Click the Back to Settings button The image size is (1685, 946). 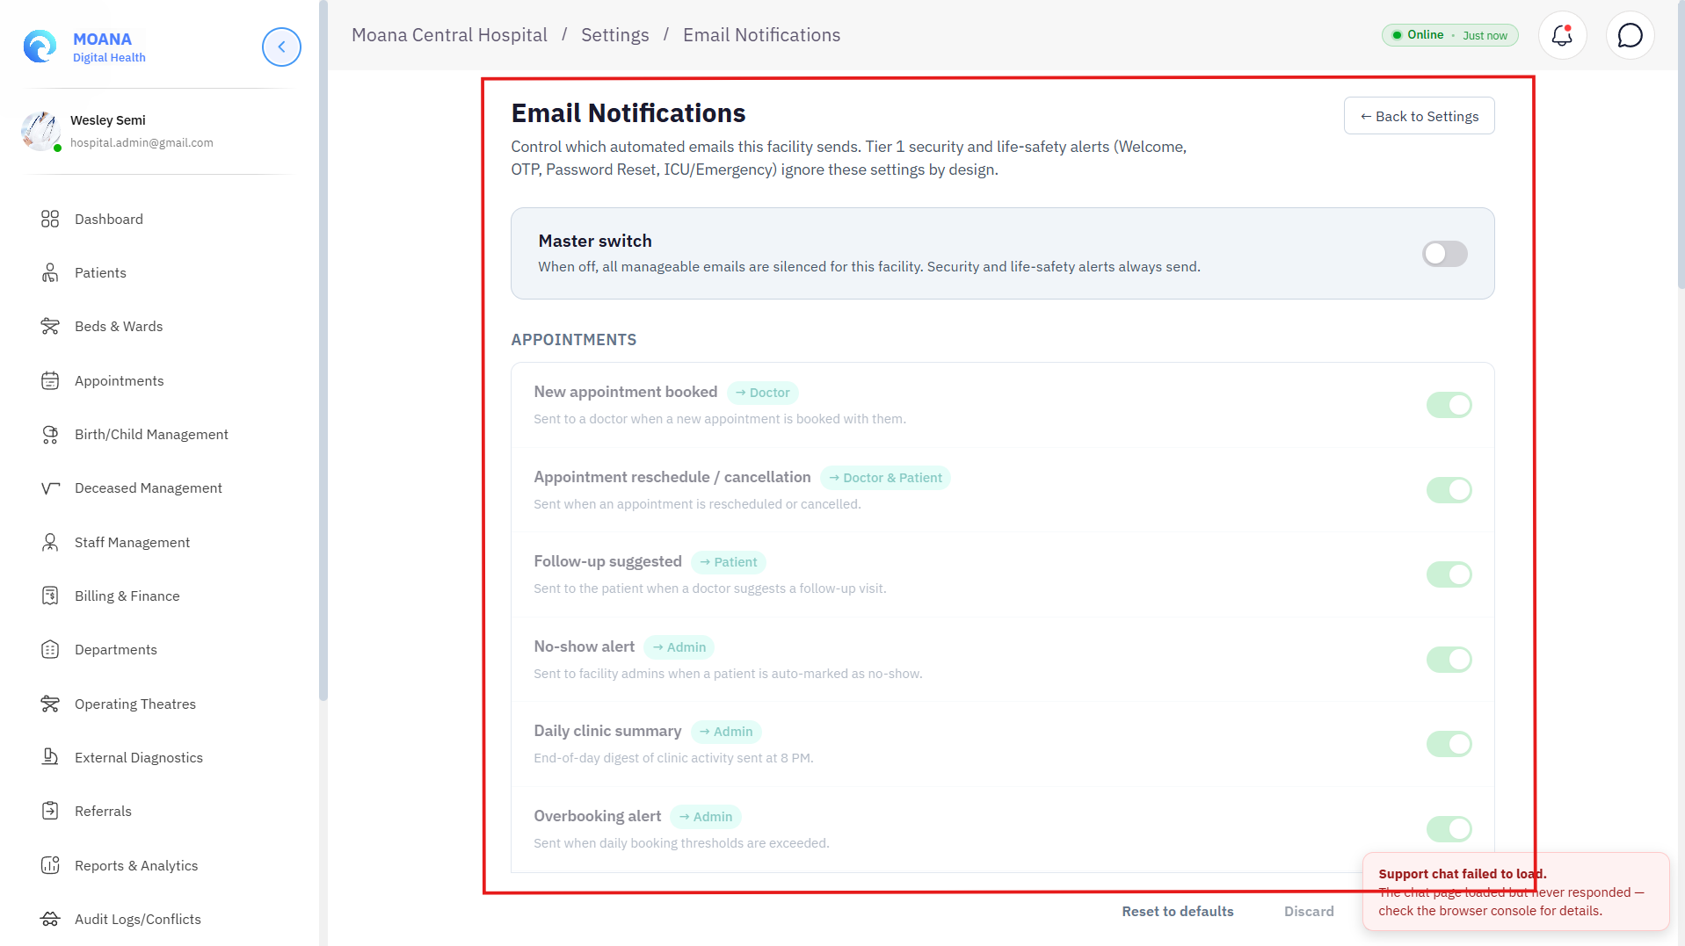(x=1419, y=116)
